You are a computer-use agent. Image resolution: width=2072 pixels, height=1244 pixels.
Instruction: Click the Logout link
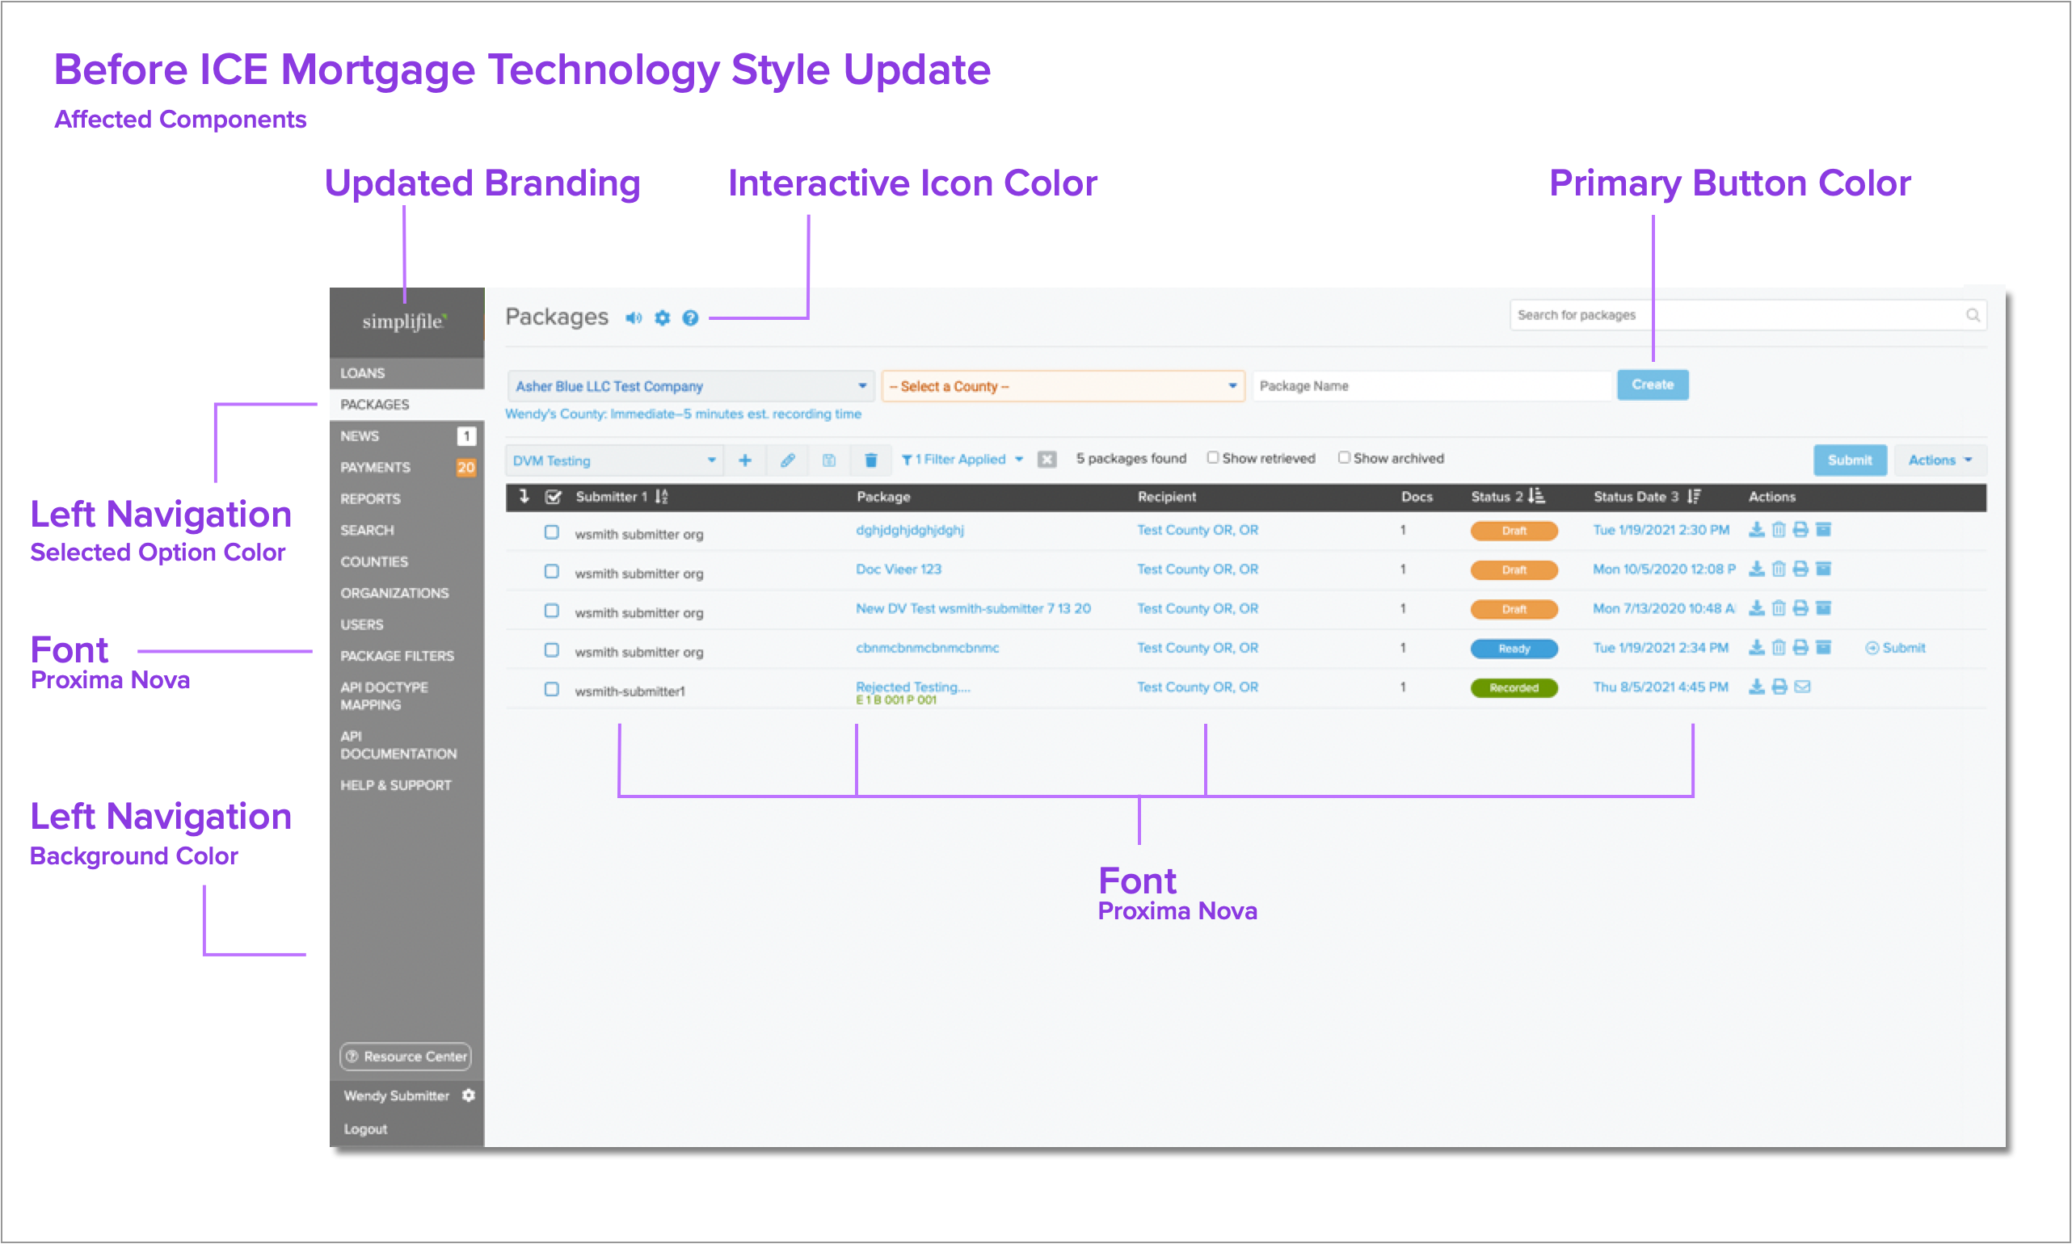365,1129
